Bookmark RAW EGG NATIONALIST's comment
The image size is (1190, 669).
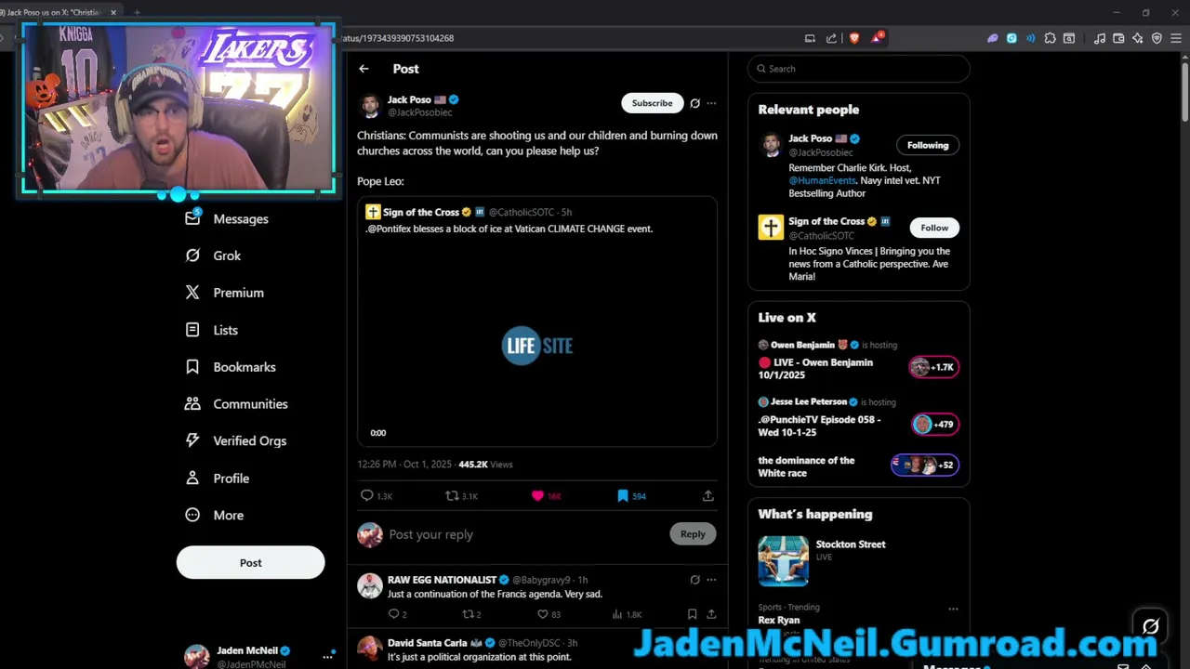pos(692,614)
